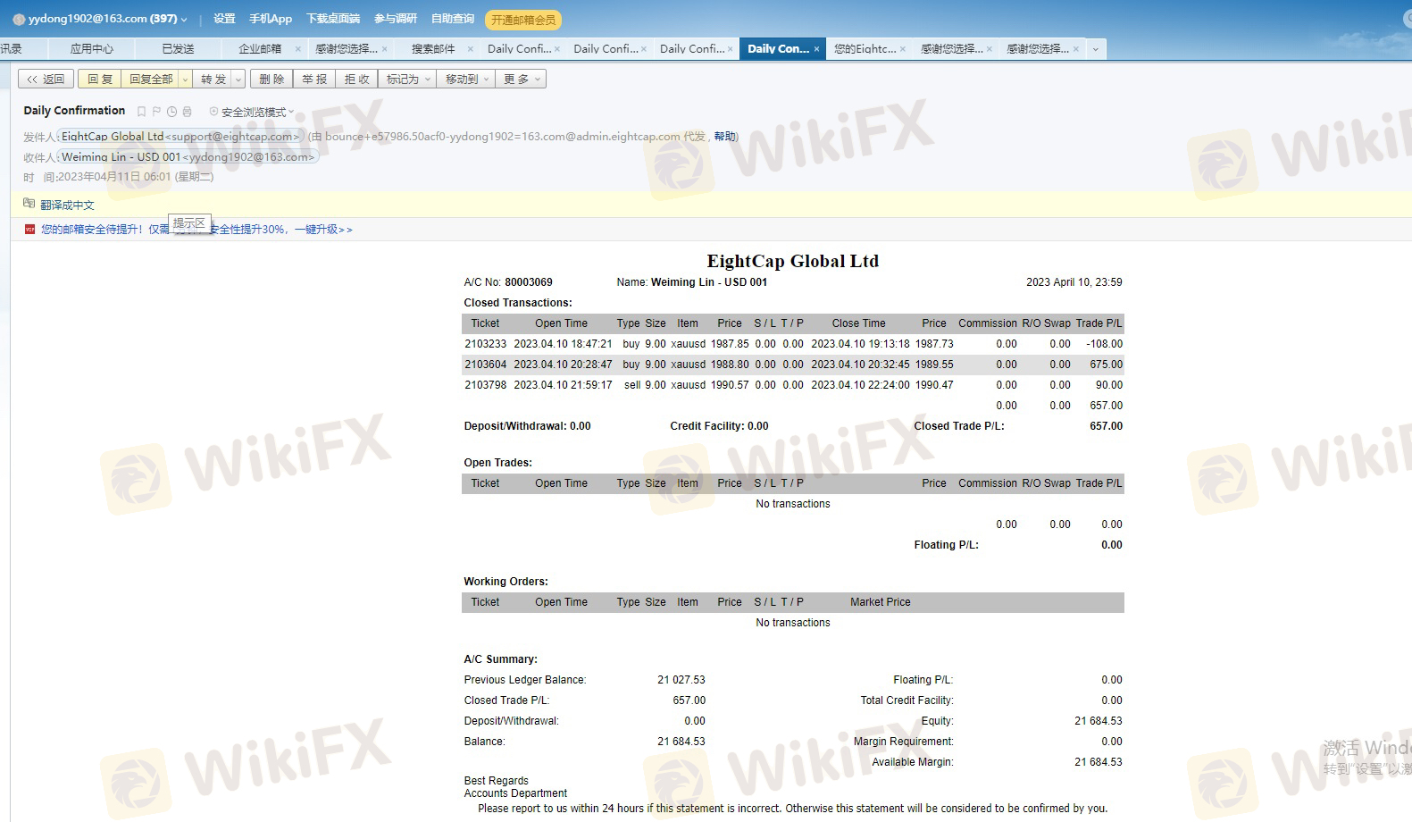
Task: Switch to the 您的Eightc... tab
Action: [x=865, y=49]
